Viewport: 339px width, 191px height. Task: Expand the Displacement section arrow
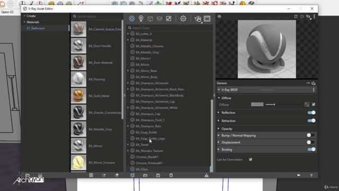[219, 142]
